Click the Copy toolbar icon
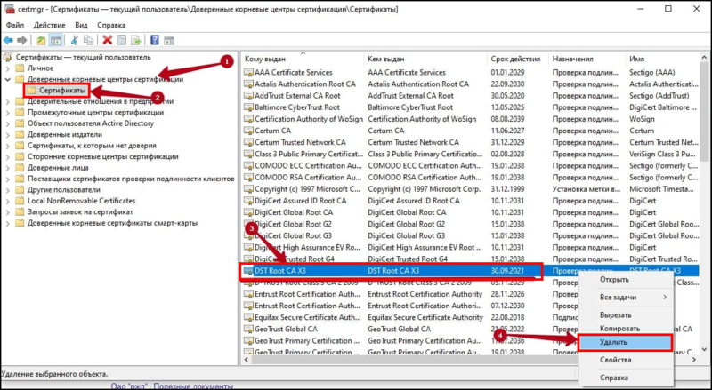The width and height of the screenshot is (712, 390). pos(90,40)
